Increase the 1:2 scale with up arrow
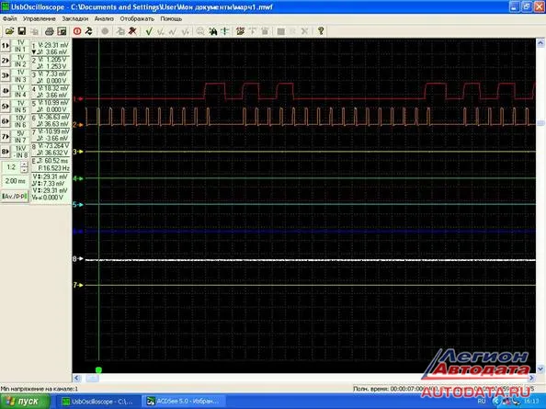 click(x=24, y=164)
